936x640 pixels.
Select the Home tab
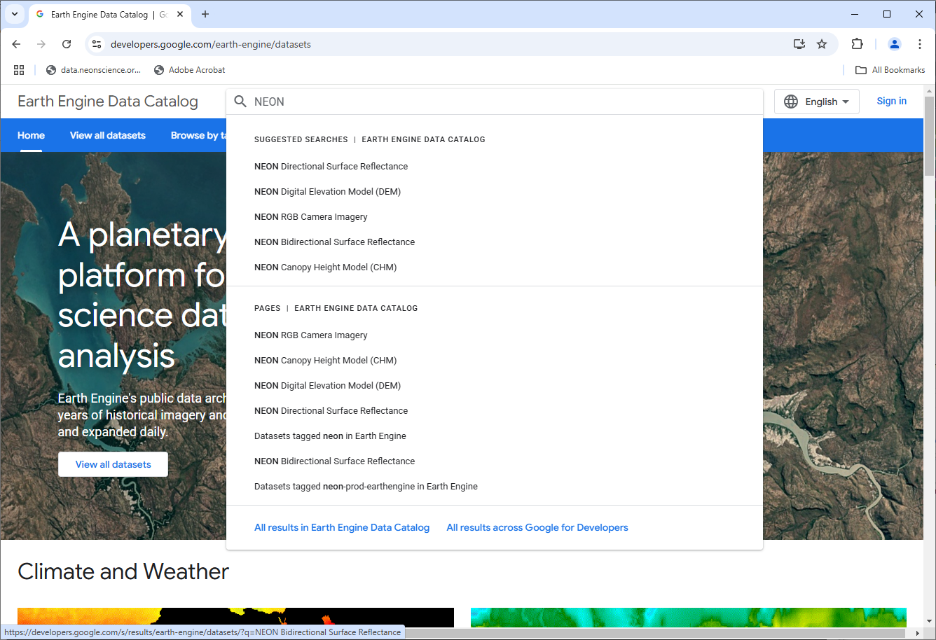tap(31, 135)
